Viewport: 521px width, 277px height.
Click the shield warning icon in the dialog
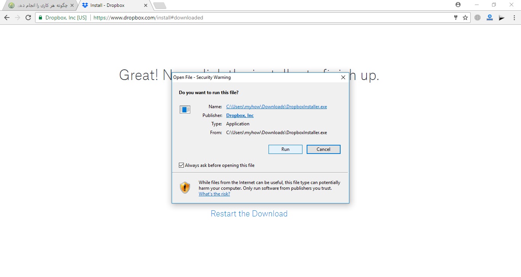click(x=185, y=187)
